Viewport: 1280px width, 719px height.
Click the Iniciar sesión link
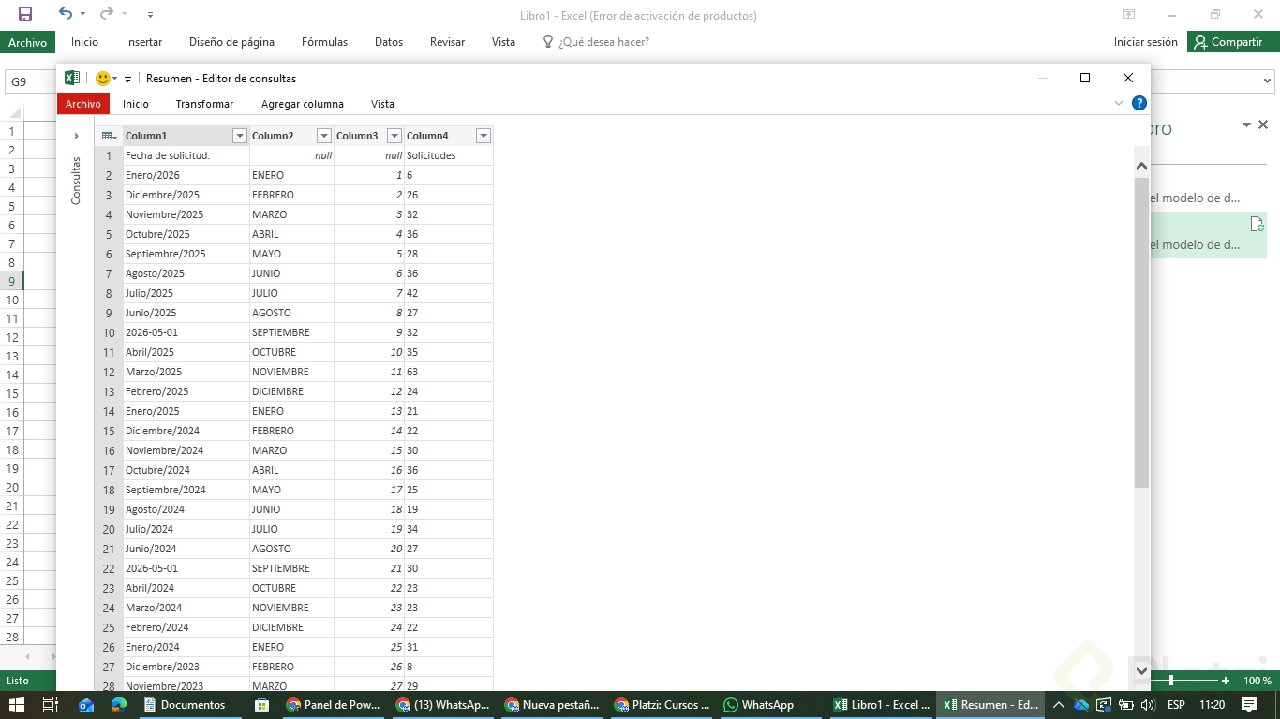(x=1146, y=42)
